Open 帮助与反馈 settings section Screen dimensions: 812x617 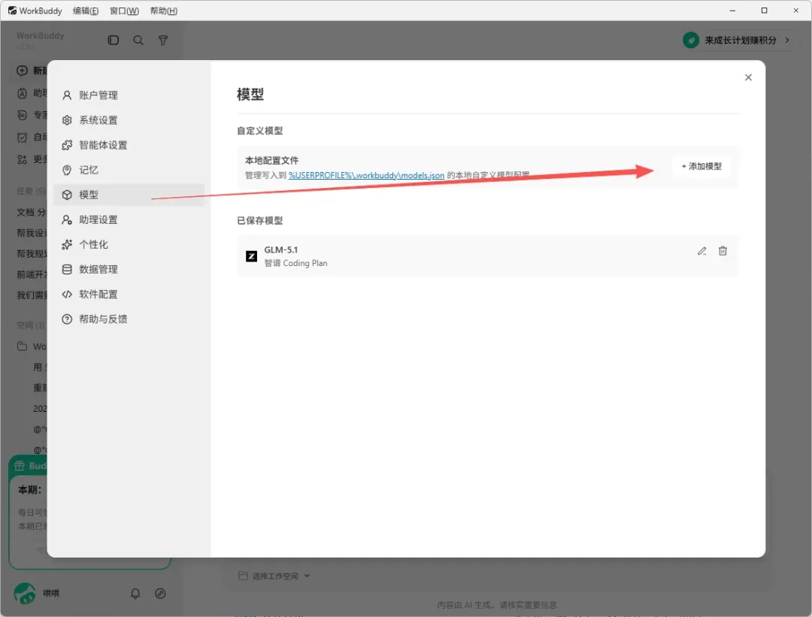tap(129, 319)
